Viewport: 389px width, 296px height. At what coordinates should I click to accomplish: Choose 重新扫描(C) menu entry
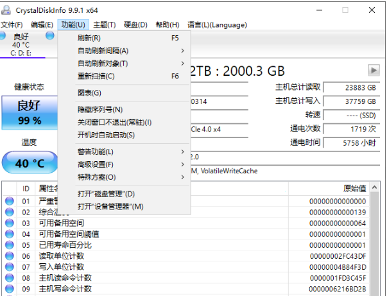click(x=124, y=76)
